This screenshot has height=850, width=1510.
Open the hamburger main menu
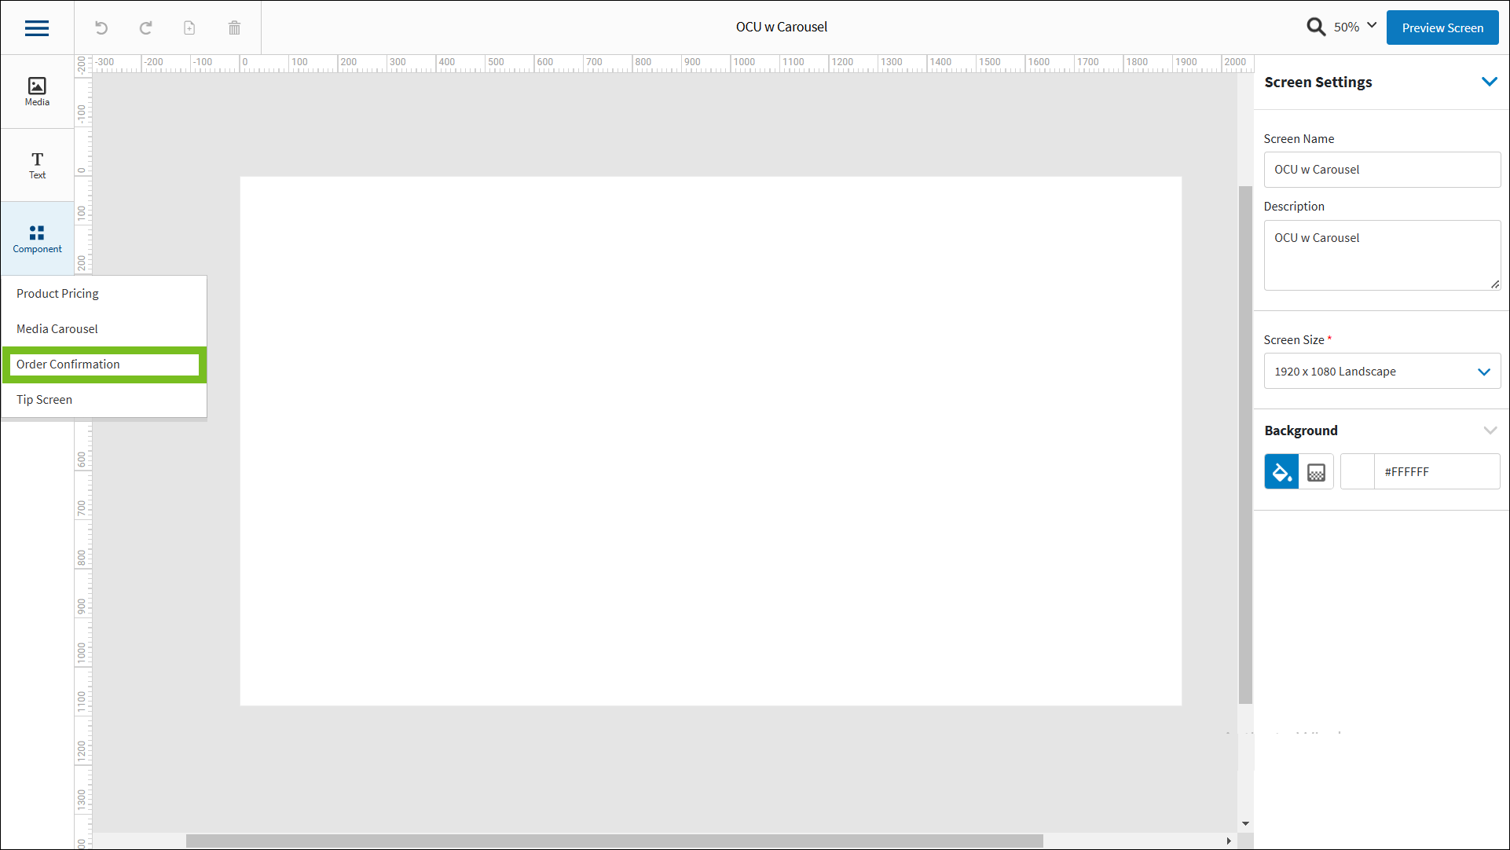tap(37, 28)
